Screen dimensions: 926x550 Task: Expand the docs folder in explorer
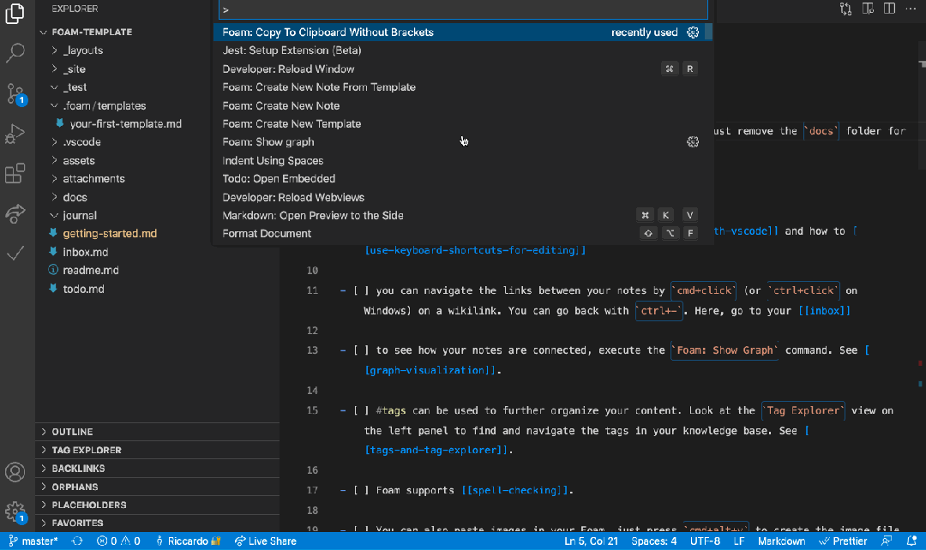point(75,197)
